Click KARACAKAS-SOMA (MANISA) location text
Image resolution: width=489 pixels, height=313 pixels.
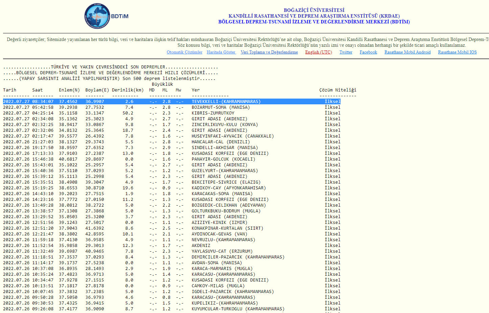[222, 194]
